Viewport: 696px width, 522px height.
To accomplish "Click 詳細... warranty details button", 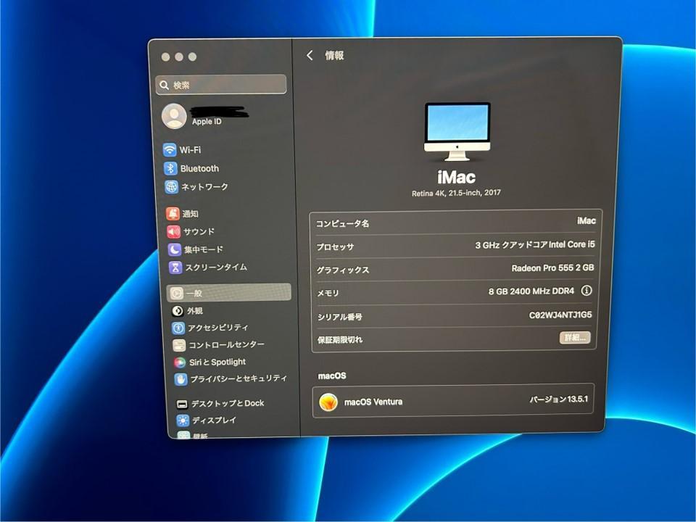I will [x=575, y=338].
